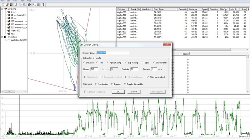Open the View menu
Viewport: 250px width, 139px height.
[15, 1]
